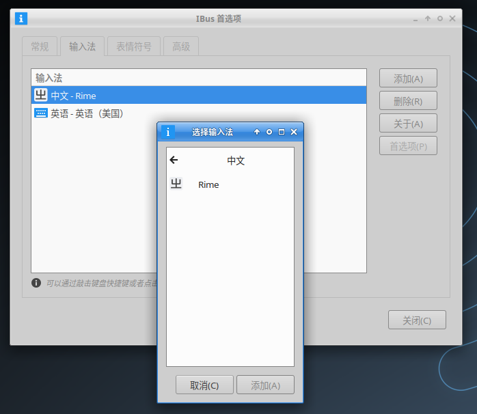Viewport: 477px width, 414px height.
Task: Click the info icon in the 选择输入法 title bar
Action: click(167, 132)
